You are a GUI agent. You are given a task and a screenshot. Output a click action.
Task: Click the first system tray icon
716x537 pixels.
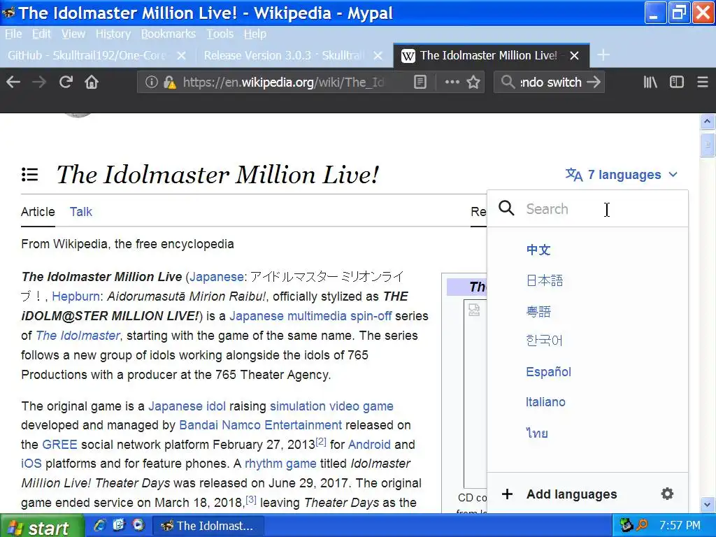point(626,526)
